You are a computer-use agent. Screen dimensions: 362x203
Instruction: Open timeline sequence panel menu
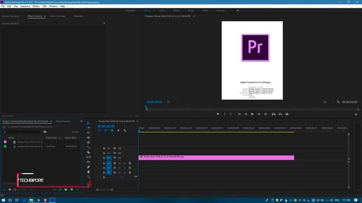(x=137, y=121)
